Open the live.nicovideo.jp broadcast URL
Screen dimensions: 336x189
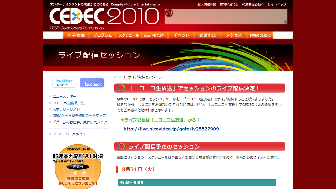[x=171, y=129]
